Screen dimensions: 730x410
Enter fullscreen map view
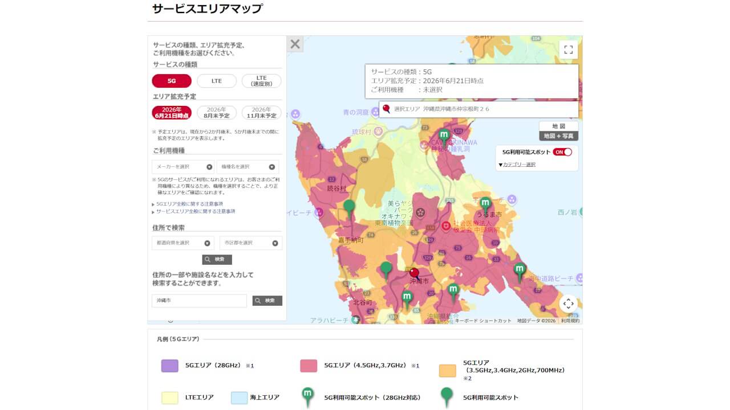(x=568, y=50)
